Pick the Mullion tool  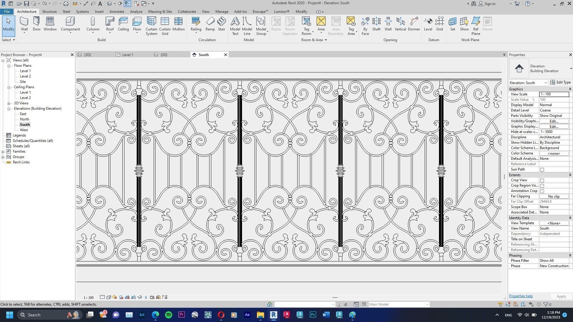178,24
